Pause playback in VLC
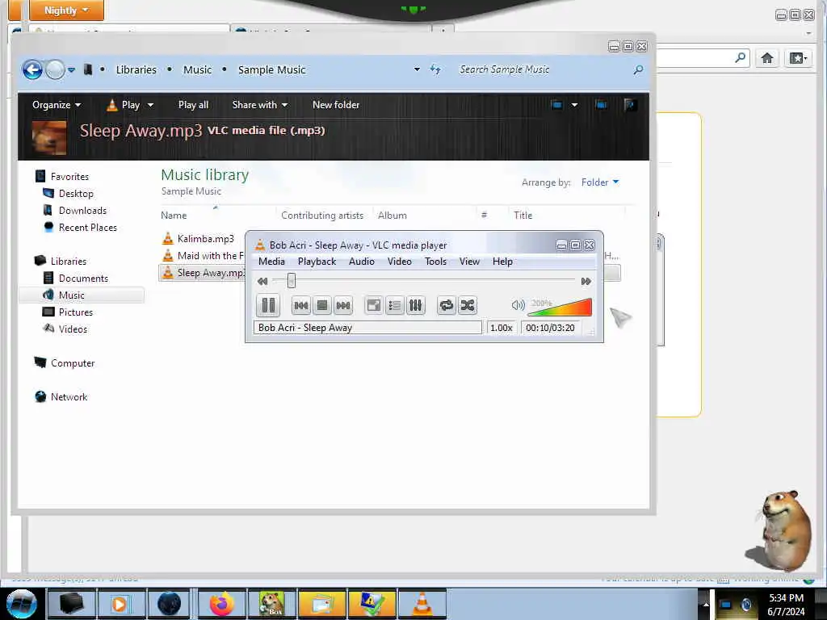 [268, 305]
